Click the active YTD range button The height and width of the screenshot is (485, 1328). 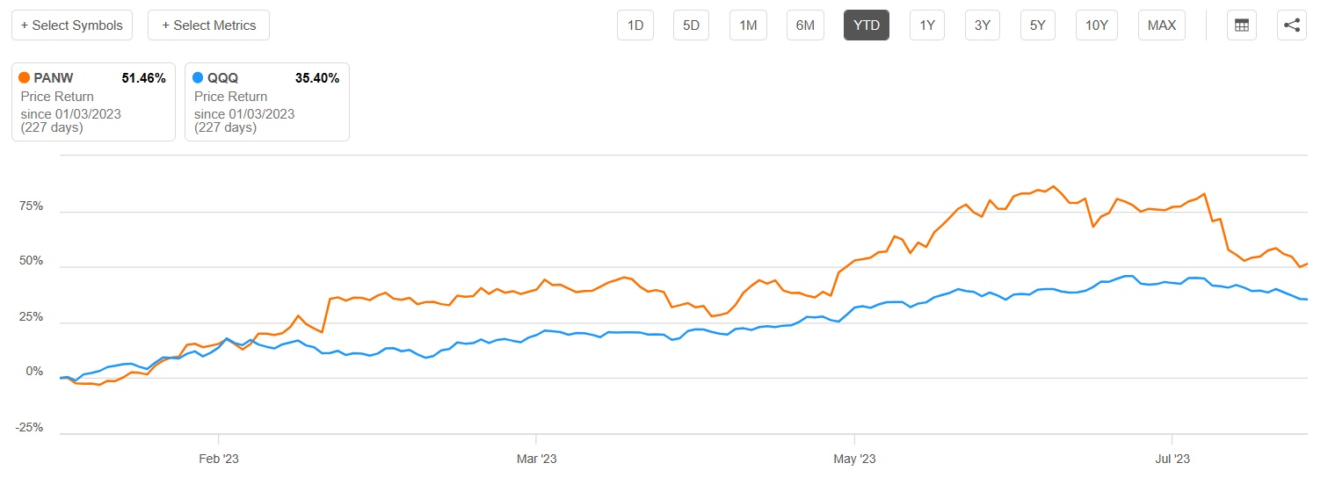(x=867, y=25)
